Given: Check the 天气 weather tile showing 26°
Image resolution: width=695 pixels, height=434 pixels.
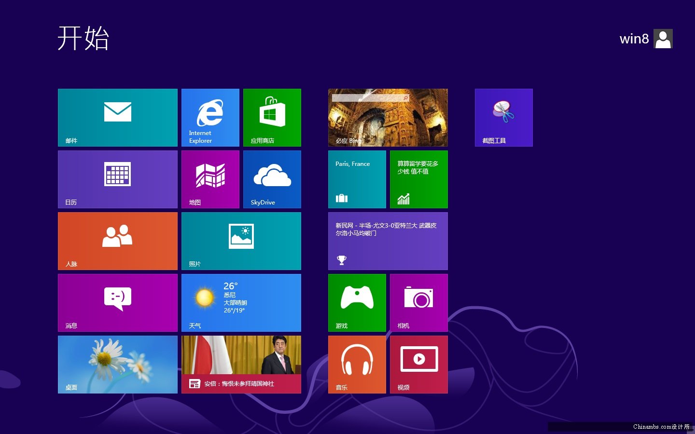Looking at the screenshot, I should [241, 302].
